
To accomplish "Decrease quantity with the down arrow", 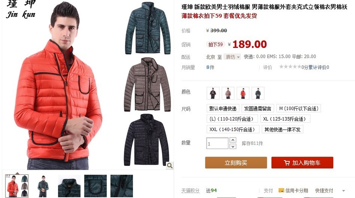I will coord(233,146).
